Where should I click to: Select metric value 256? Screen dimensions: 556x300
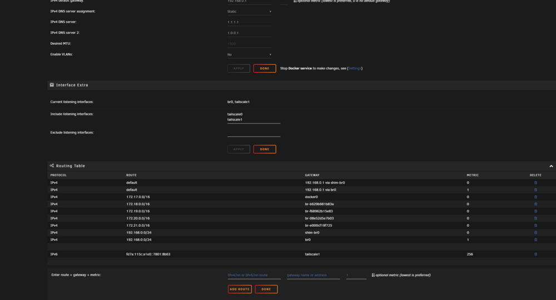point(470,254)
